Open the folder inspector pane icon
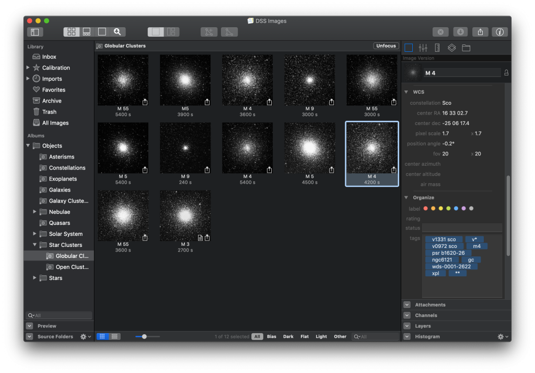Image resolution: width=535 pixels, height=373 pixels. click(x=466, y=47)
